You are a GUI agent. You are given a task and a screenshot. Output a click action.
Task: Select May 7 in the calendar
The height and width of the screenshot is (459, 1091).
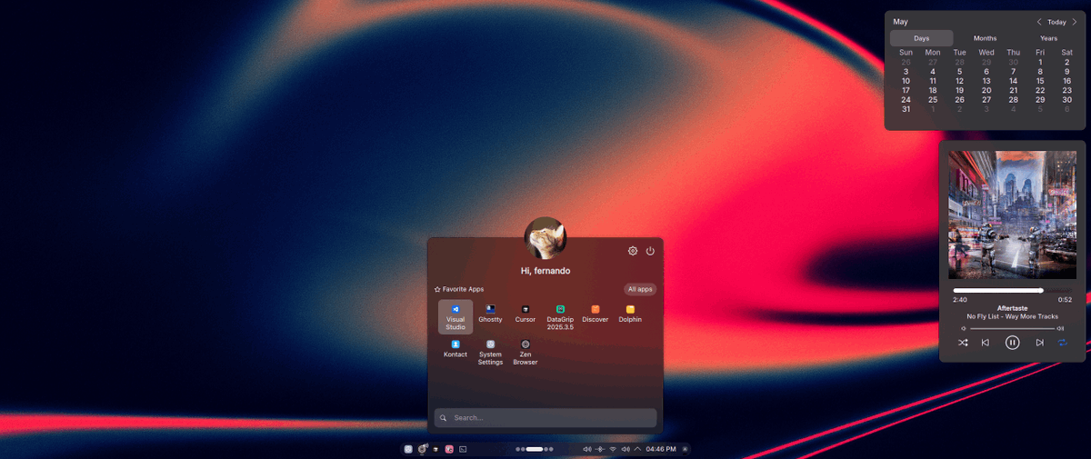[1013, 71]
